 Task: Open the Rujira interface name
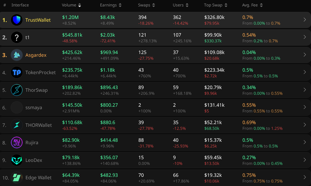point(32,143)
